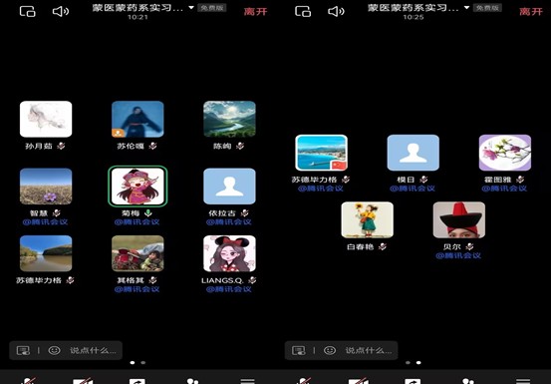Open @腾讯会议 link under 霍图雅
This screenshot has width=551, height=384.
(504, 189)
